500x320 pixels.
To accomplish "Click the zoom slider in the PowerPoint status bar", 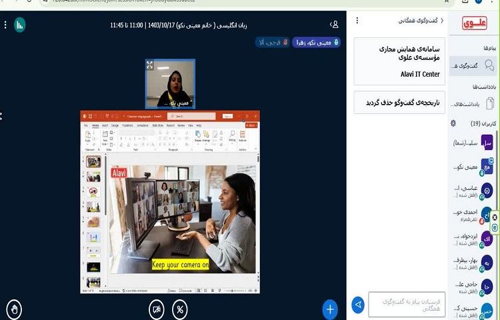I will click(233, 291).
